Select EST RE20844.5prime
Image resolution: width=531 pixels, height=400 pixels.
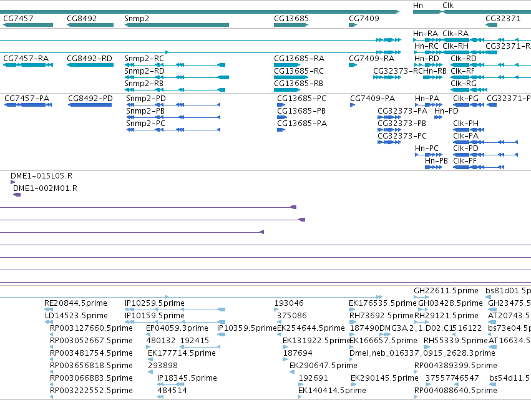76,303
